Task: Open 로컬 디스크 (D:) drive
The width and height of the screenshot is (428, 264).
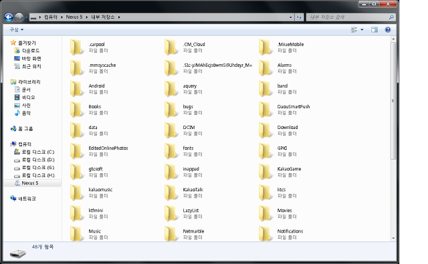Action: pos(38,160)
